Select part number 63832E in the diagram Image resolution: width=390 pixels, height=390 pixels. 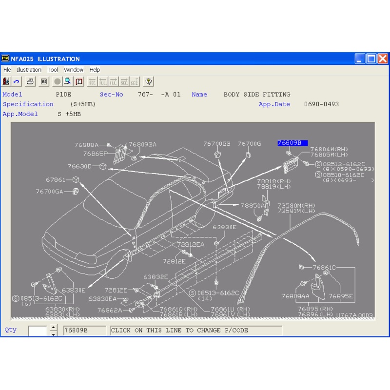click(x=156, y=277)
